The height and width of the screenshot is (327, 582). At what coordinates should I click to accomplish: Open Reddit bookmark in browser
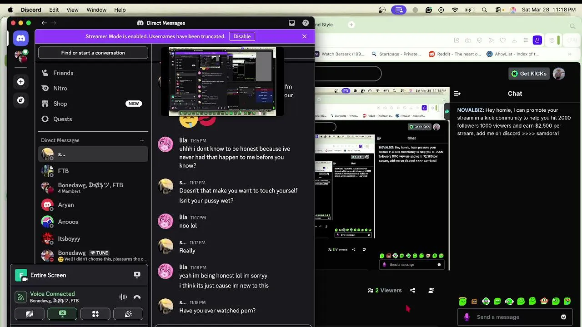point(455,54)
